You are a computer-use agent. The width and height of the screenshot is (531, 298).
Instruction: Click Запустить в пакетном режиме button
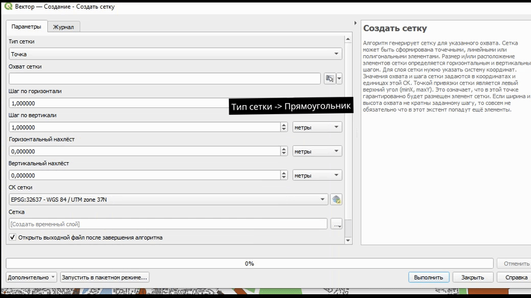coord(104,278)
